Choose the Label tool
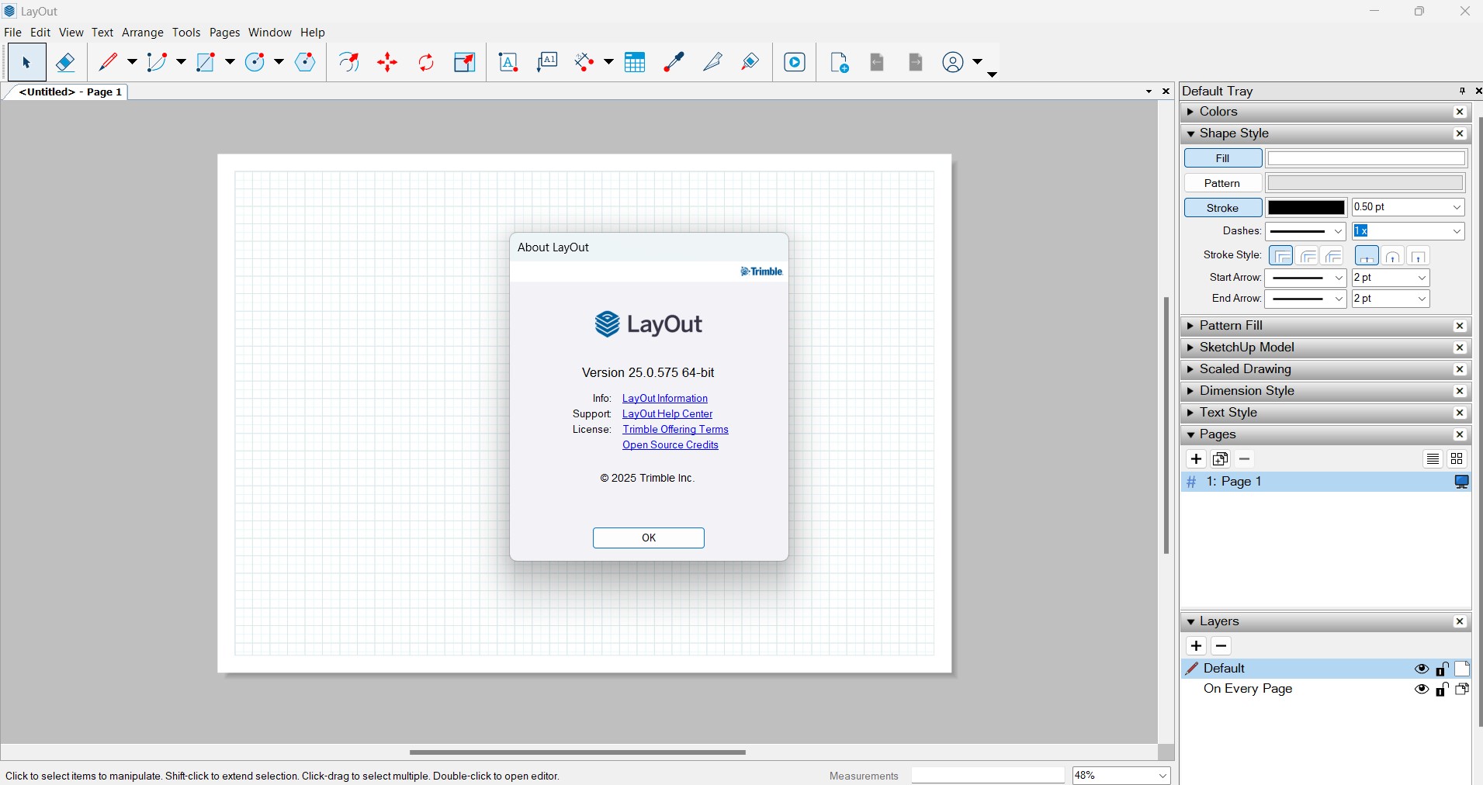Image resolution: width=1483 pixels, height=785 pixels. (547, 62)
